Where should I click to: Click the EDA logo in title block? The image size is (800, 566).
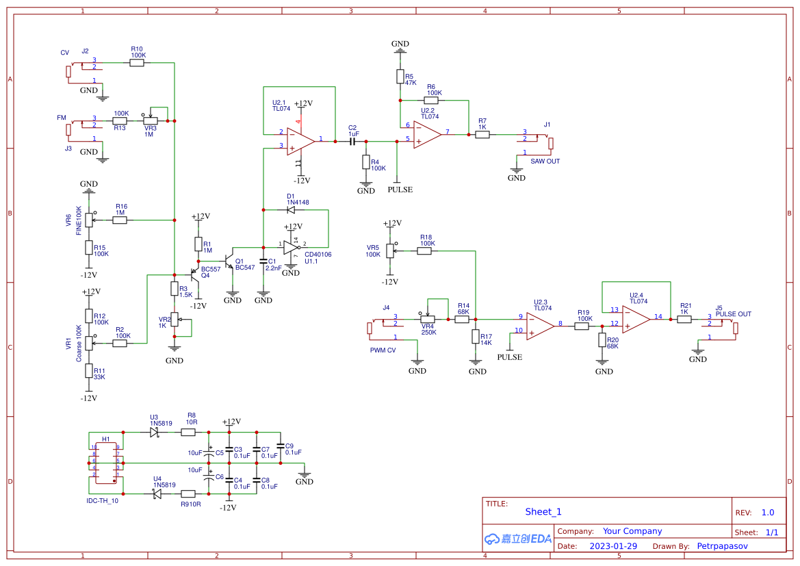(x=518, y=539)
